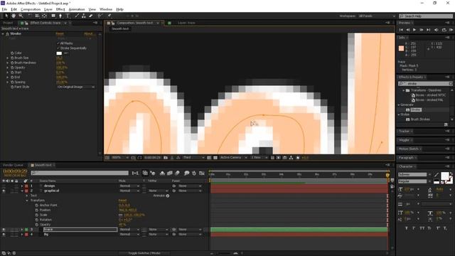455x256 pixels.
Task: Select the Hand tool
Action: (x=14, y=16)
